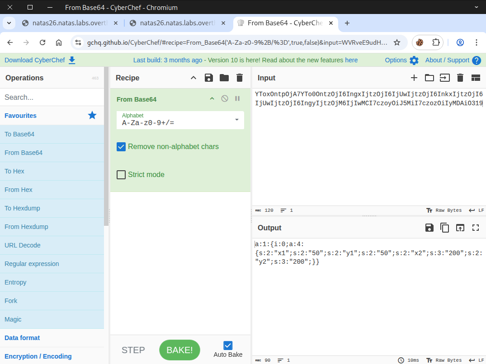Image resolution: width=486 pixels, height=364 pixels.
Task: Select the URL Decode operation
Action: [x=23, y=245]
